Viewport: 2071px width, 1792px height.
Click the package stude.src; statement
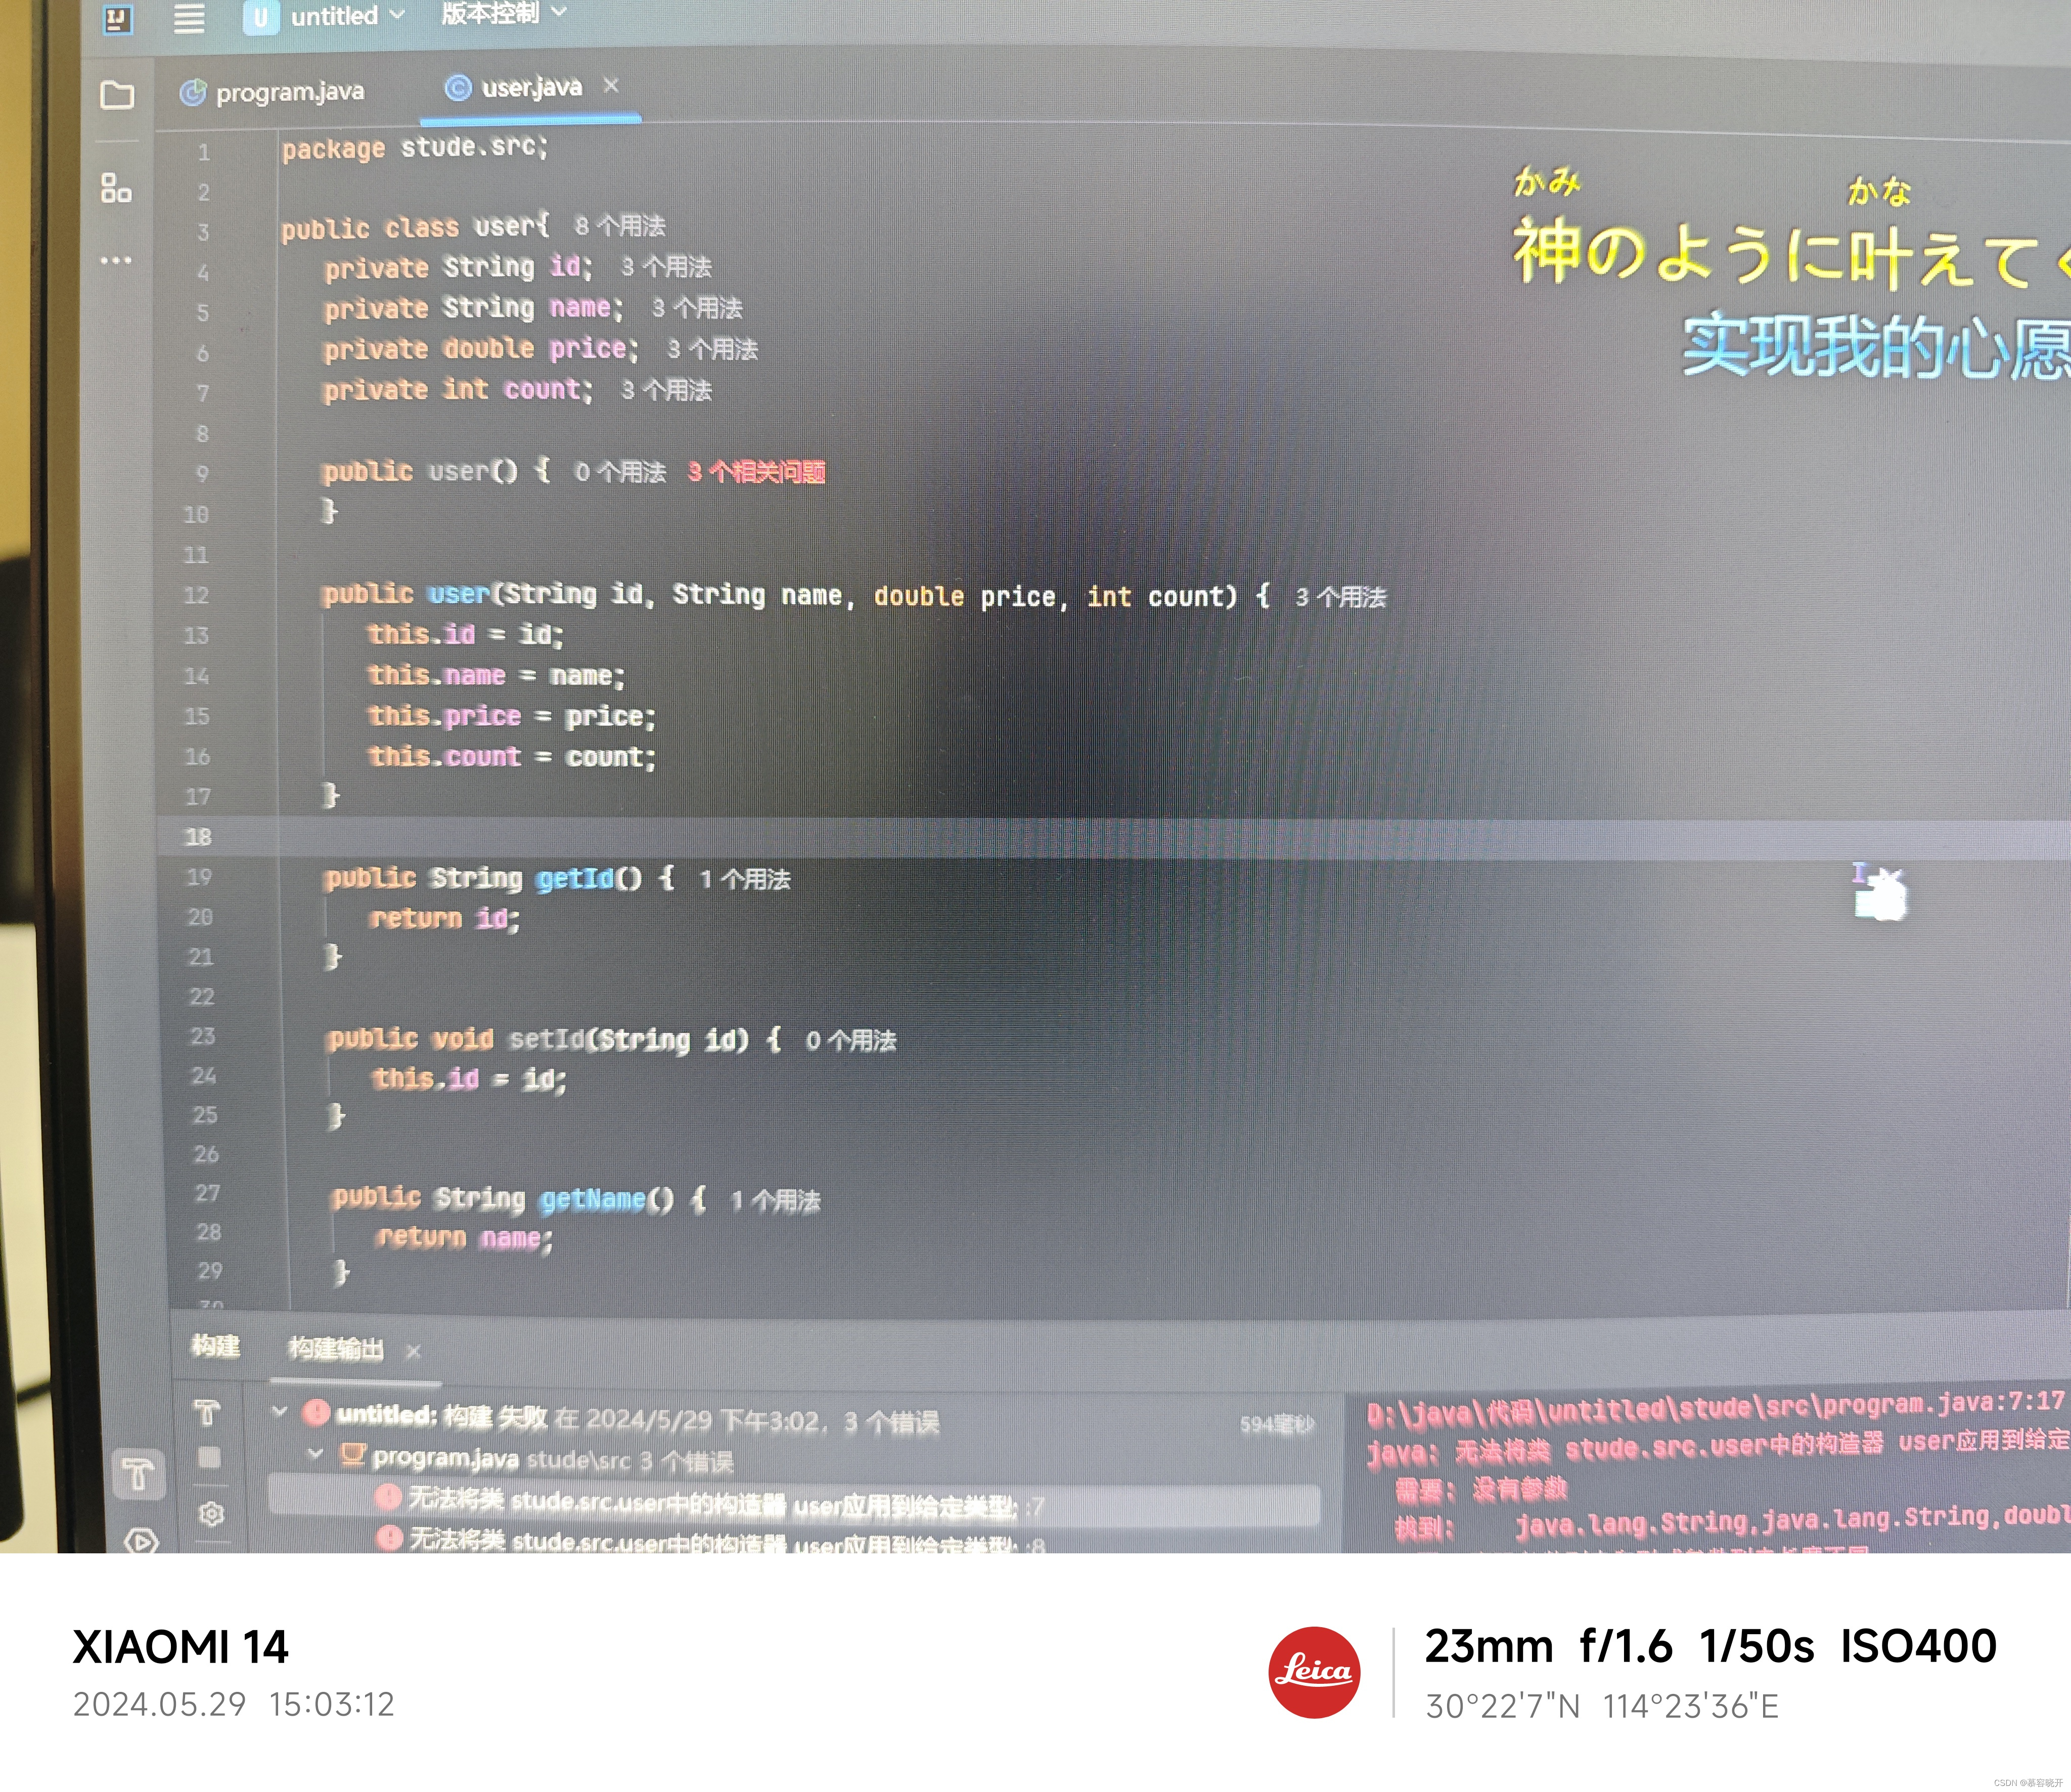coord(415,148)
